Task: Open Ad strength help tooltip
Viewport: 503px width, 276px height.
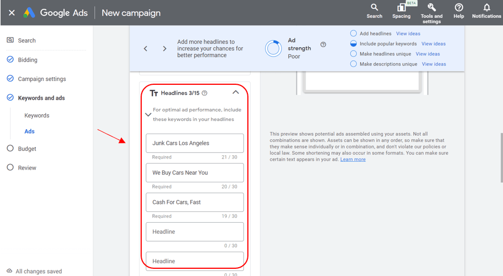Action: point(323,44)
